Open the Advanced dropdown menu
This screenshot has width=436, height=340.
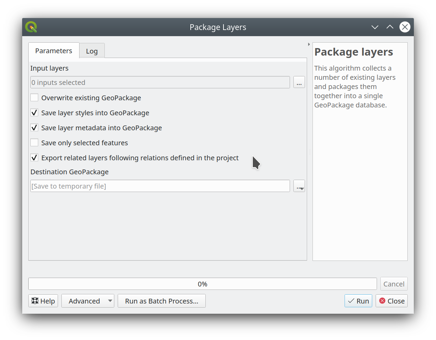click(x=88, y=301)
